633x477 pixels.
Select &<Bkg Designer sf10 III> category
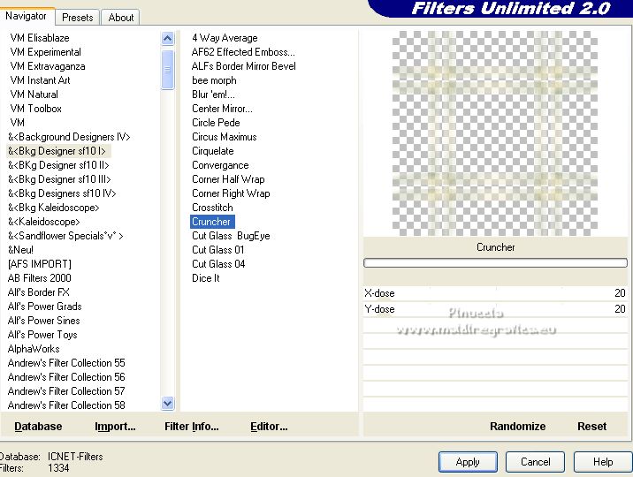[59, 179]
